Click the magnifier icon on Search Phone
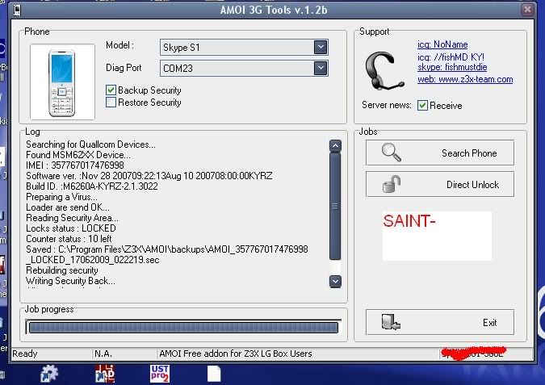This screenshot has height=385, width=545. pos(391,153)
